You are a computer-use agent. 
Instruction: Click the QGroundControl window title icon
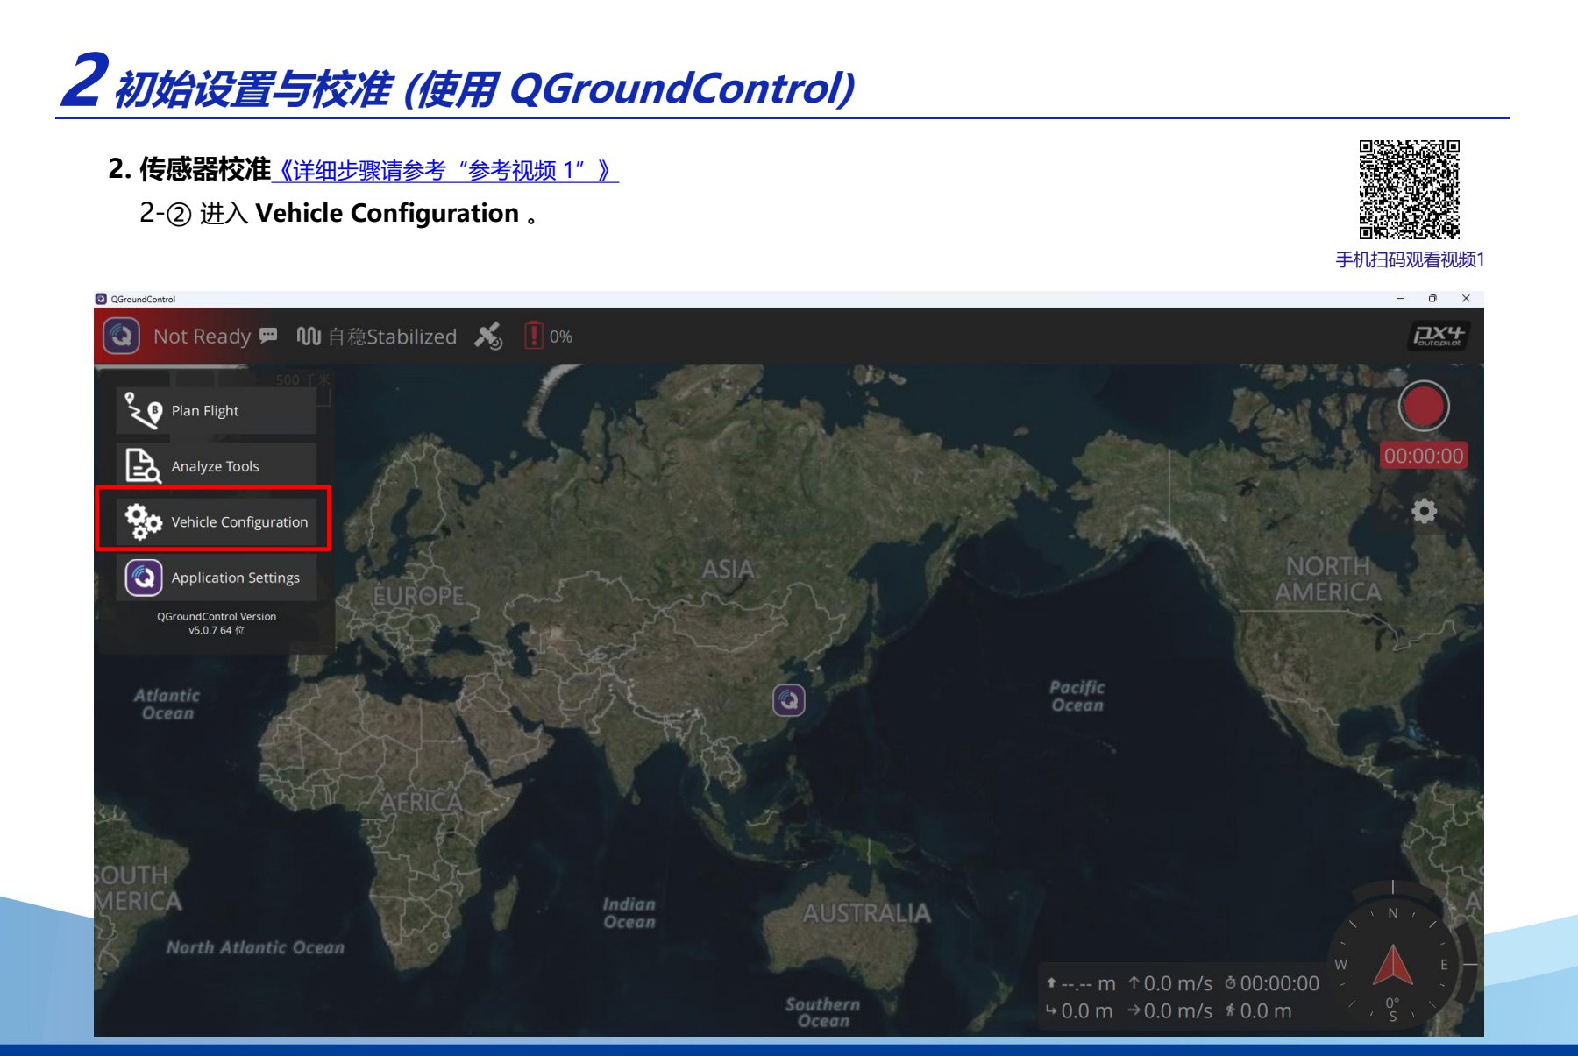(102, 299)
